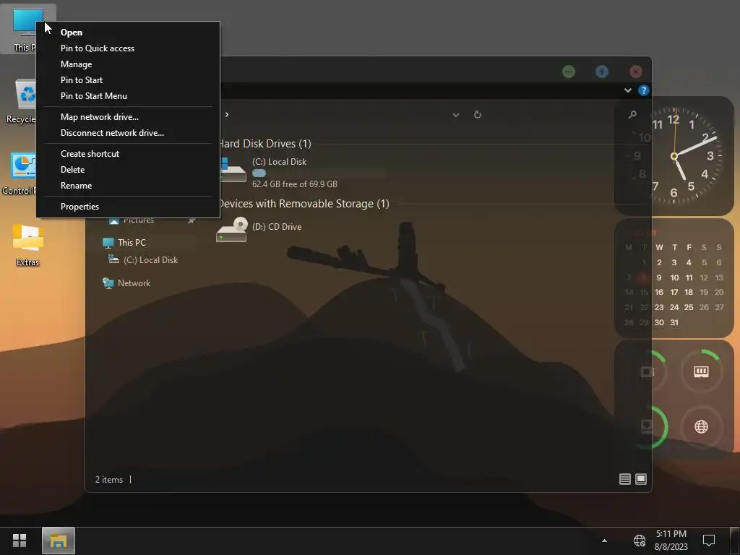The height and width of the screenshot is (555, 740).
Task: Open the taskbar clock showing 5:11 PM
Action: [671, 541]
